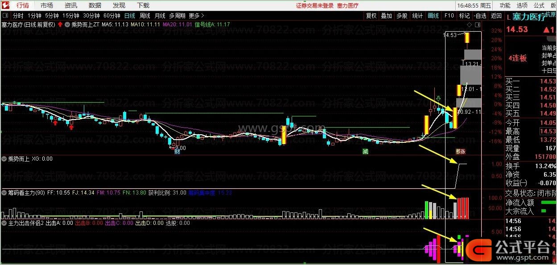Open the 功能 menu
The image size is (557, 265).
(x=505, y=5)
